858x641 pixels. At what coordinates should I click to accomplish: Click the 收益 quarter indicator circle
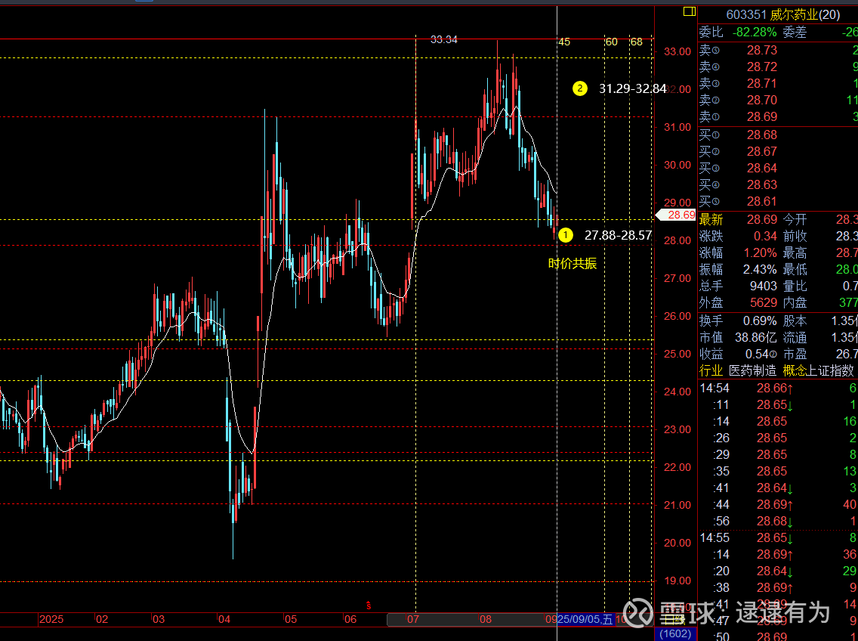click(773, 355)
